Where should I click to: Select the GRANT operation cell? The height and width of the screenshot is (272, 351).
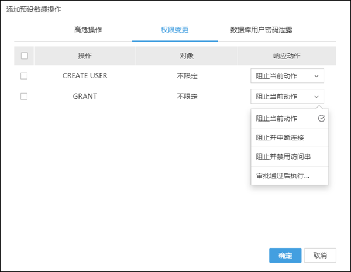(85, 97)
